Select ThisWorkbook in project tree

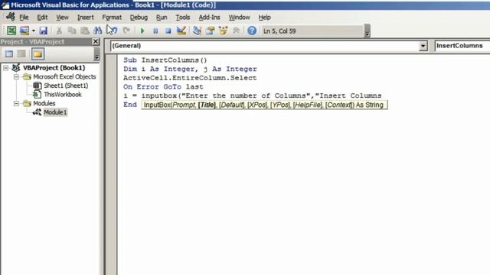tap(63, 95)
